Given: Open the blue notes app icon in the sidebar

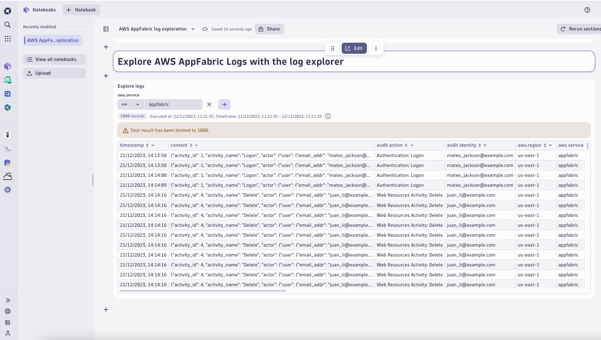Looking at the screenshot, I should click(x=8, y=162).
